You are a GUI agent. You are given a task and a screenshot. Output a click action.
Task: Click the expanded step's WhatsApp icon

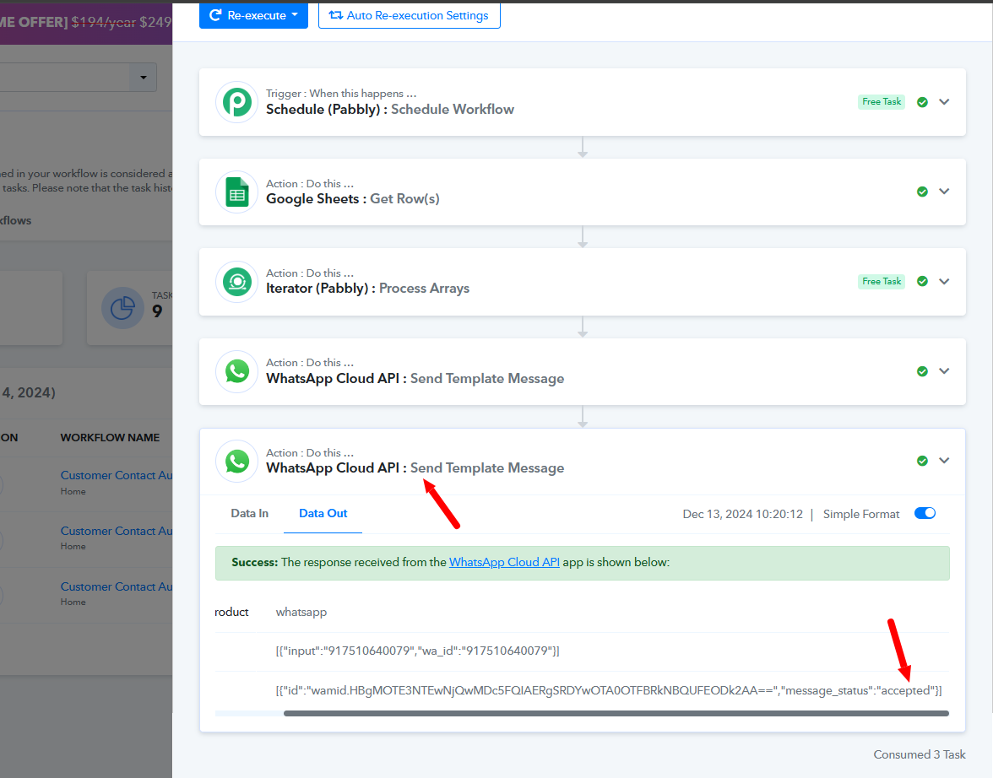click(236, 461)
